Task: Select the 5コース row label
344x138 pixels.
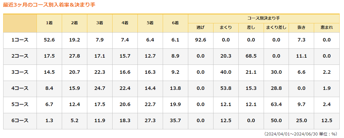Action: coord(20,105)
